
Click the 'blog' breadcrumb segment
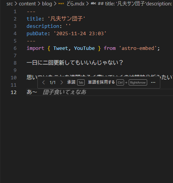click(x=47, y=4)
